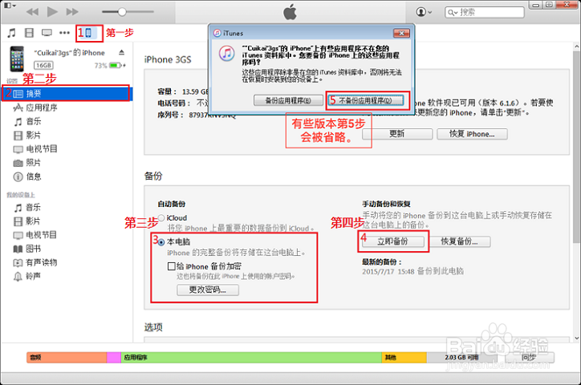Click the fast forward next button
581x385 pixels.
72,12
